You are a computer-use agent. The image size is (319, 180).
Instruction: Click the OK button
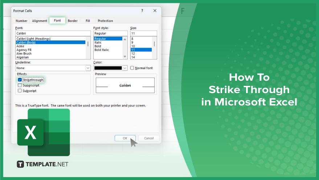tap(125, 138)
